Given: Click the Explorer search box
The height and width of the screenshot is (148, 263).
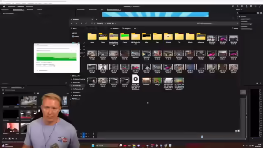Looking at the screenshot, I should [x=217, y=23].
